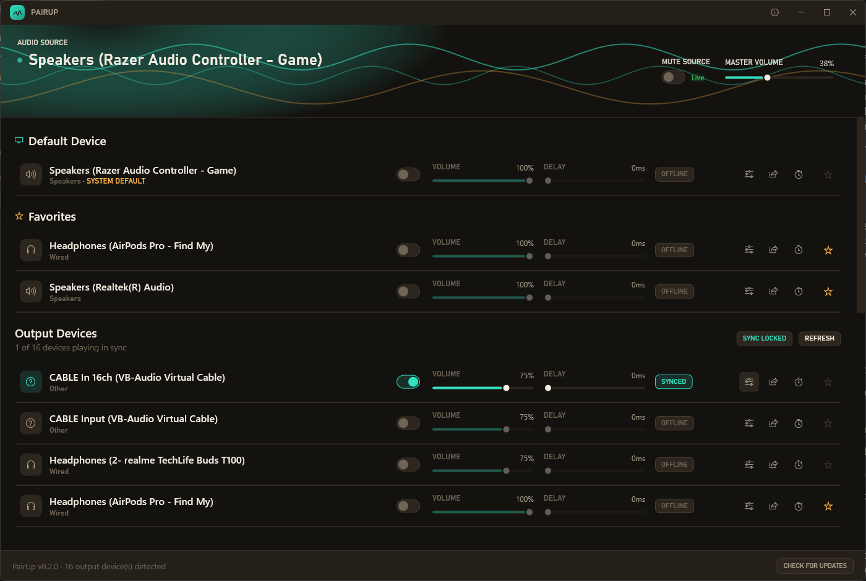Open sliders settings icon for Favorites AirPods Pro row
The width and height of the screenshot is (866, 581).
tap(749, 250)
